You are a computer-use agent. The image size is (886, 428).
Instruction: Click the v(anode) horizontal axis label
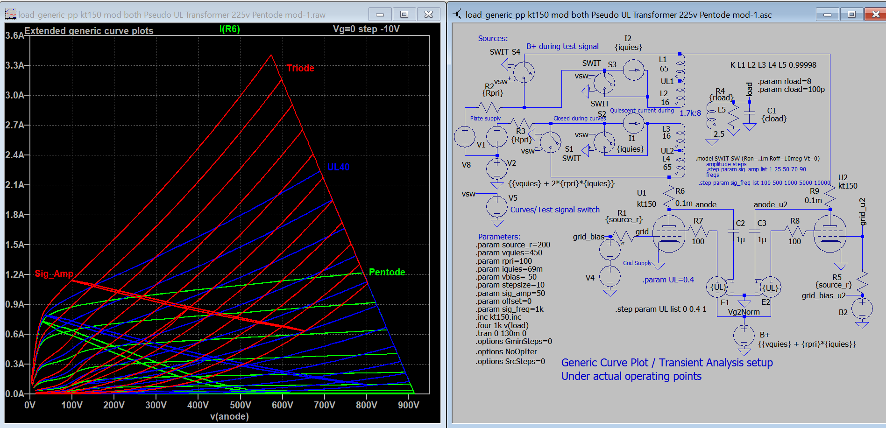tap(229, 416)
